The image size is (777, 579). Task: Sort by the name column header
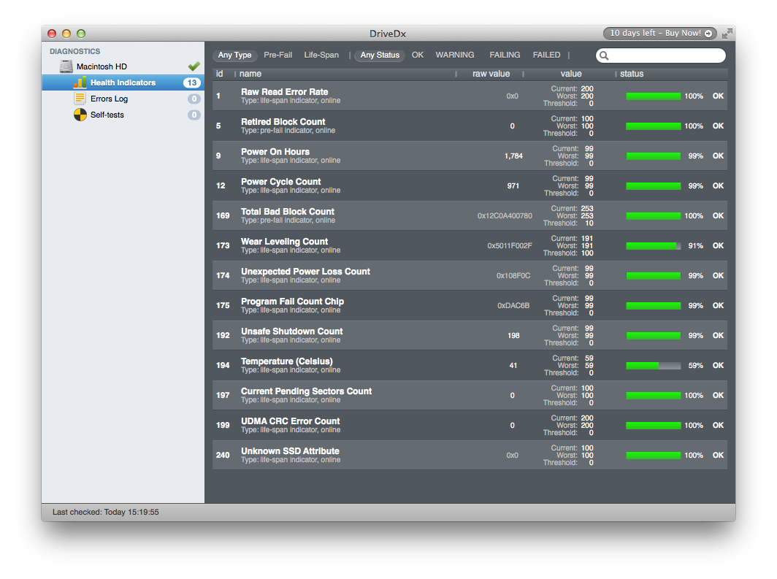click(250, 74)
